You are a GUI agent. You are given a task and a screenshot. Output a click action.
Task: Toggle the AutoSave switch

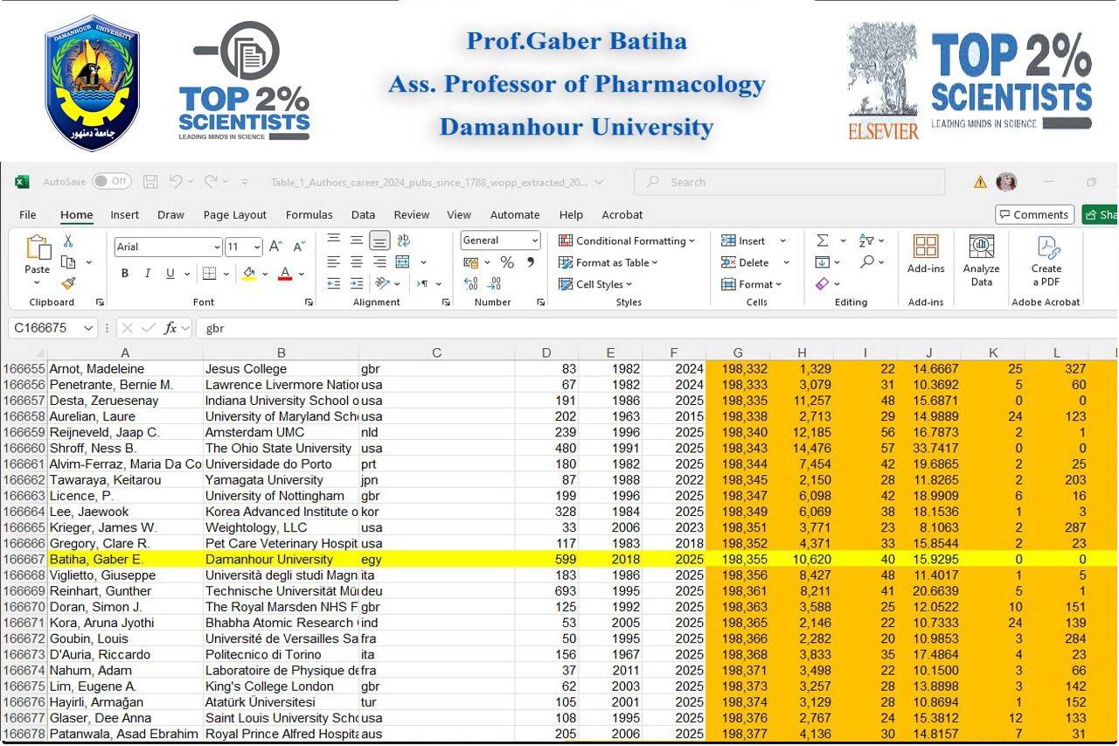click(x=112, y=182)
